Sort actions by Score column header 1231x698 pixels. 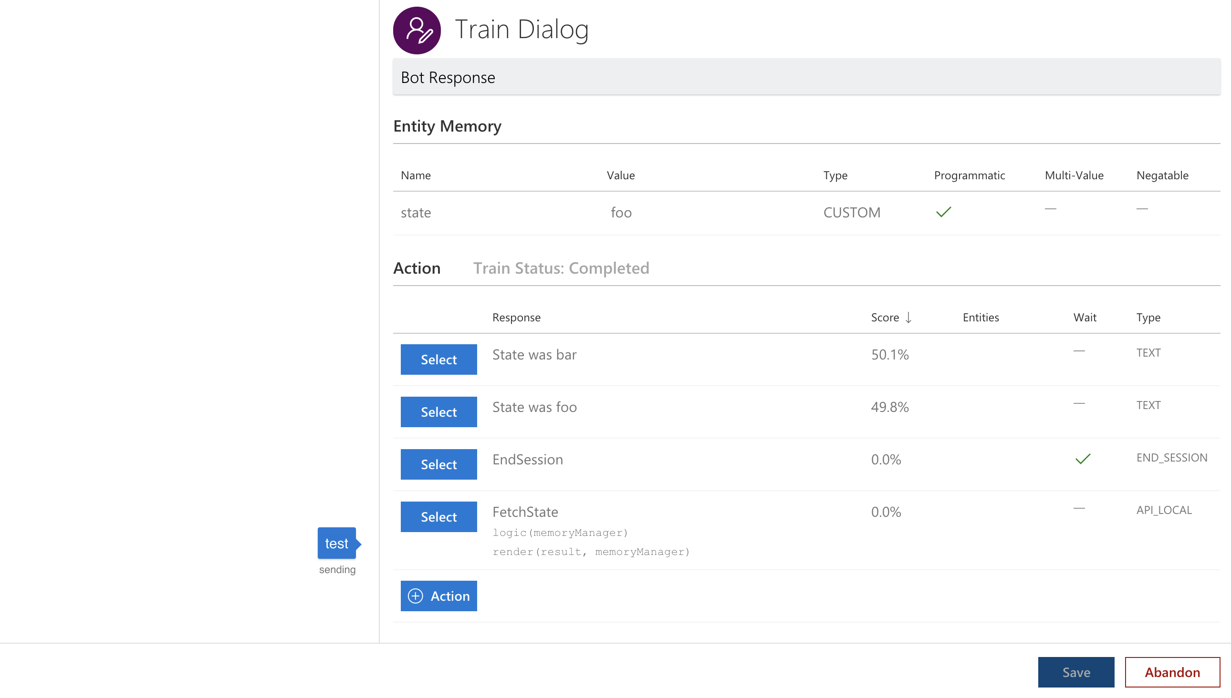click(x=885, y=318)
